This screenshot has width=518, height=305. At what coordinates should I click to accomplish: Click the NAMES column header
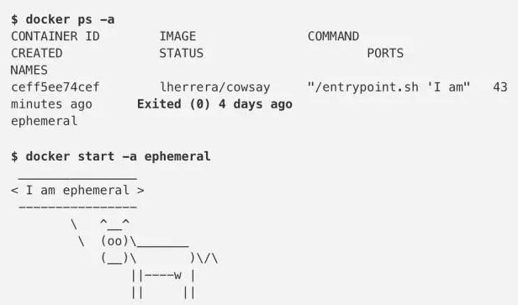click(29, 70)
